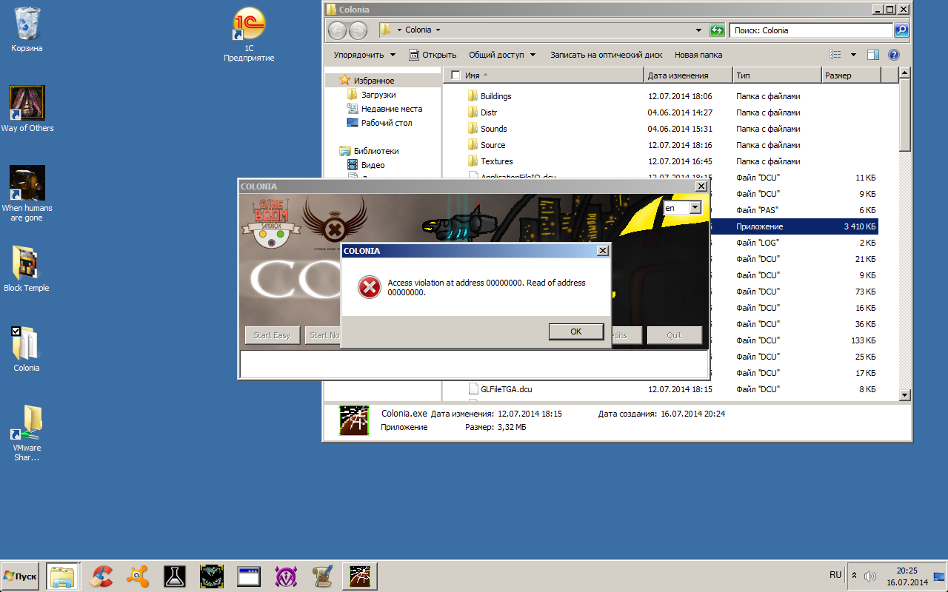Select Недавние места in navigation pane
Screen dimensions: 948x592
click(x=392, y=109)
